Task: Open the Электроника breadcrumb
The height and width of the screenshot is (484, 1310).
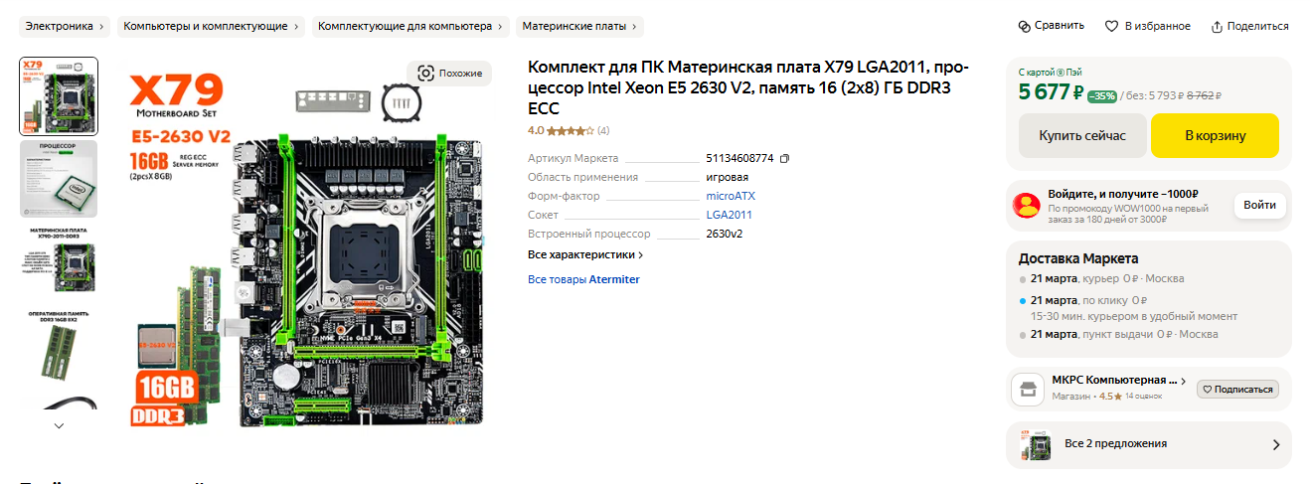Action: pos(66,26)
